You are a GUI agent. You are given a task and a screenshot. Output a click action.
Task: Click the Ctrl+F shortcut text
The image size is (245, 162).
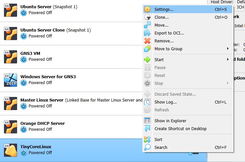tap(220, 147)
